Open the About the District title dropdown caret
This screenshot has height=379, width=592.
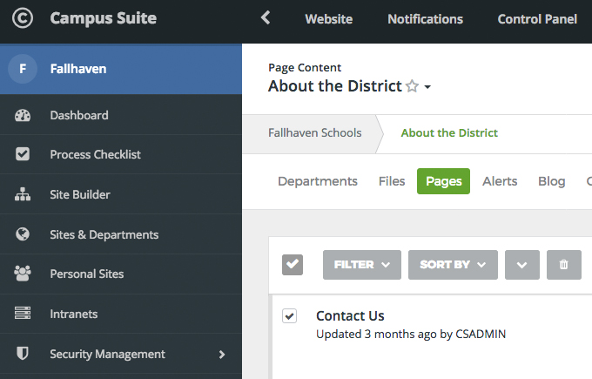click(x=427, y=87)
